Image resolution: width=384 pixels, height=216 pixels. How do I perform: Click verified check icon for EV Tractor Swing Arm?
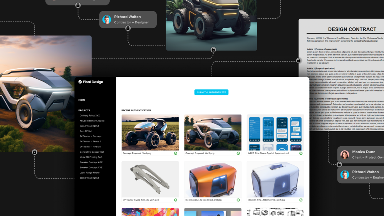[176, 200]
